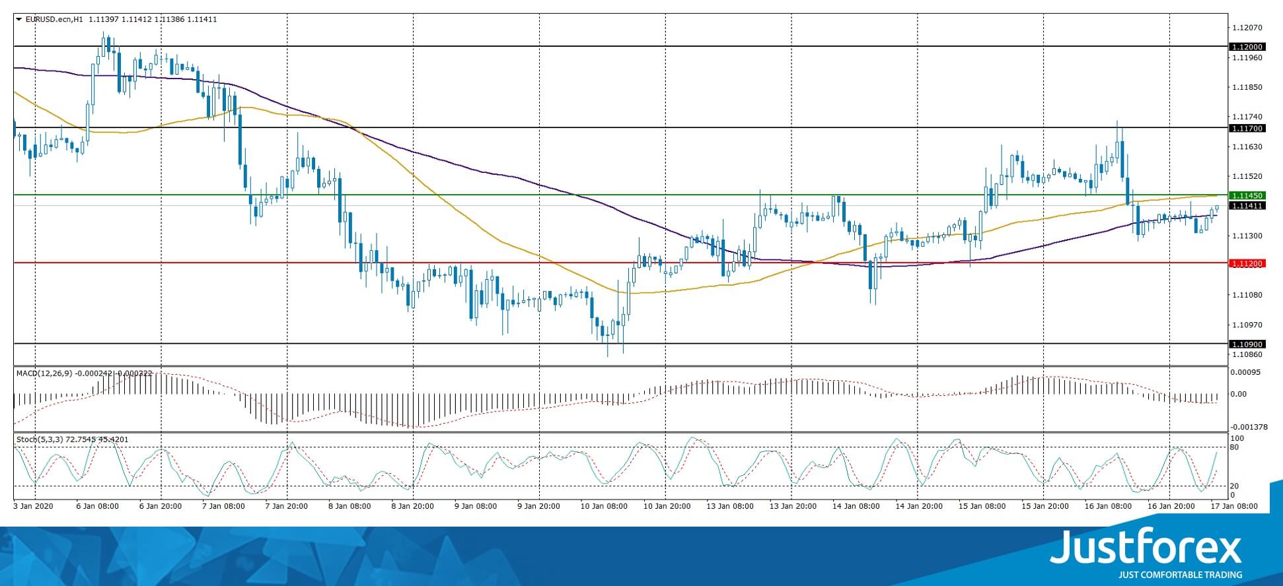The height and width of the screenshot is (586, 1283).
Task: Click the 13 Jan 20:00 time label
Action: (x=793, y=506)
